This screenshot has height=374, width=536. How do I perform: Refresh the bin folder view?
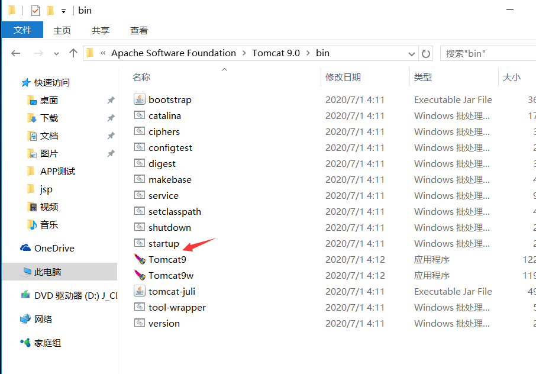[x=425, y=54]
